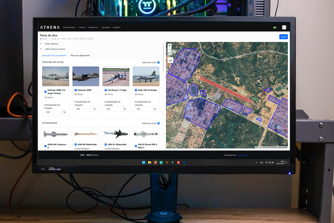Open the network status tray icon

[x=266, y=162]
